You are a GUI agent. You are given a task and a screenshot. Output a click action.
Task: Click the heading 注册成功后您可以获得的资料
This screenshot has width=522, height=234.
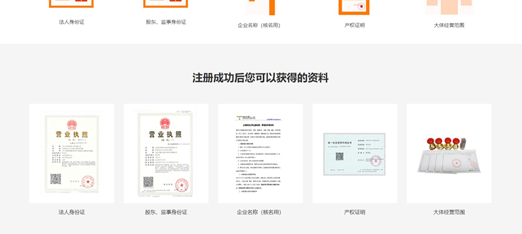pos(260,78)
